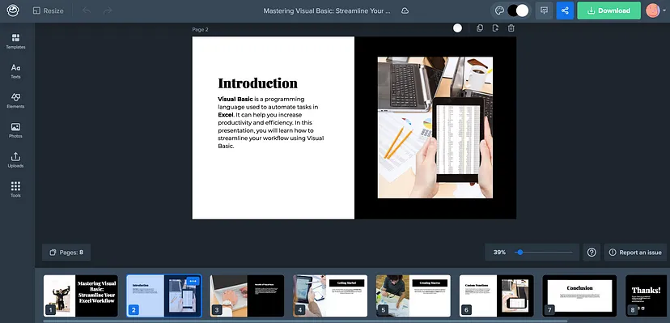The image size is (670, 323).
Task: Click the add new page icon
Action: point(495,28)
